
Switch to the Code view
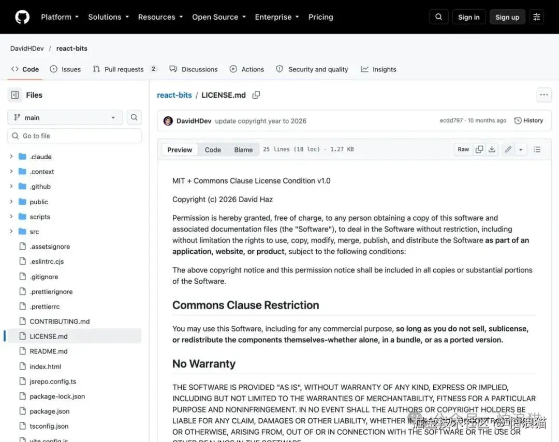[213, 149]
